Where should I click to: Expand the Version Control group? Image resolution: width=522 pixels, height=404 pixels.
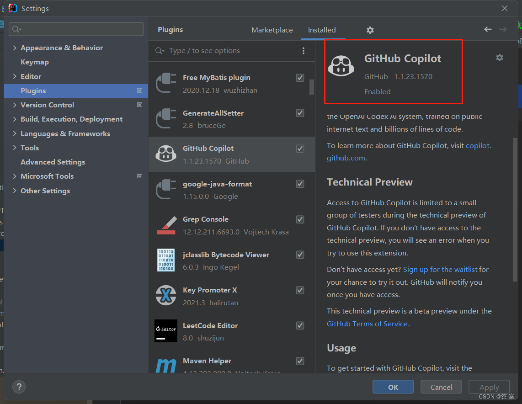(x=15, y=105)
